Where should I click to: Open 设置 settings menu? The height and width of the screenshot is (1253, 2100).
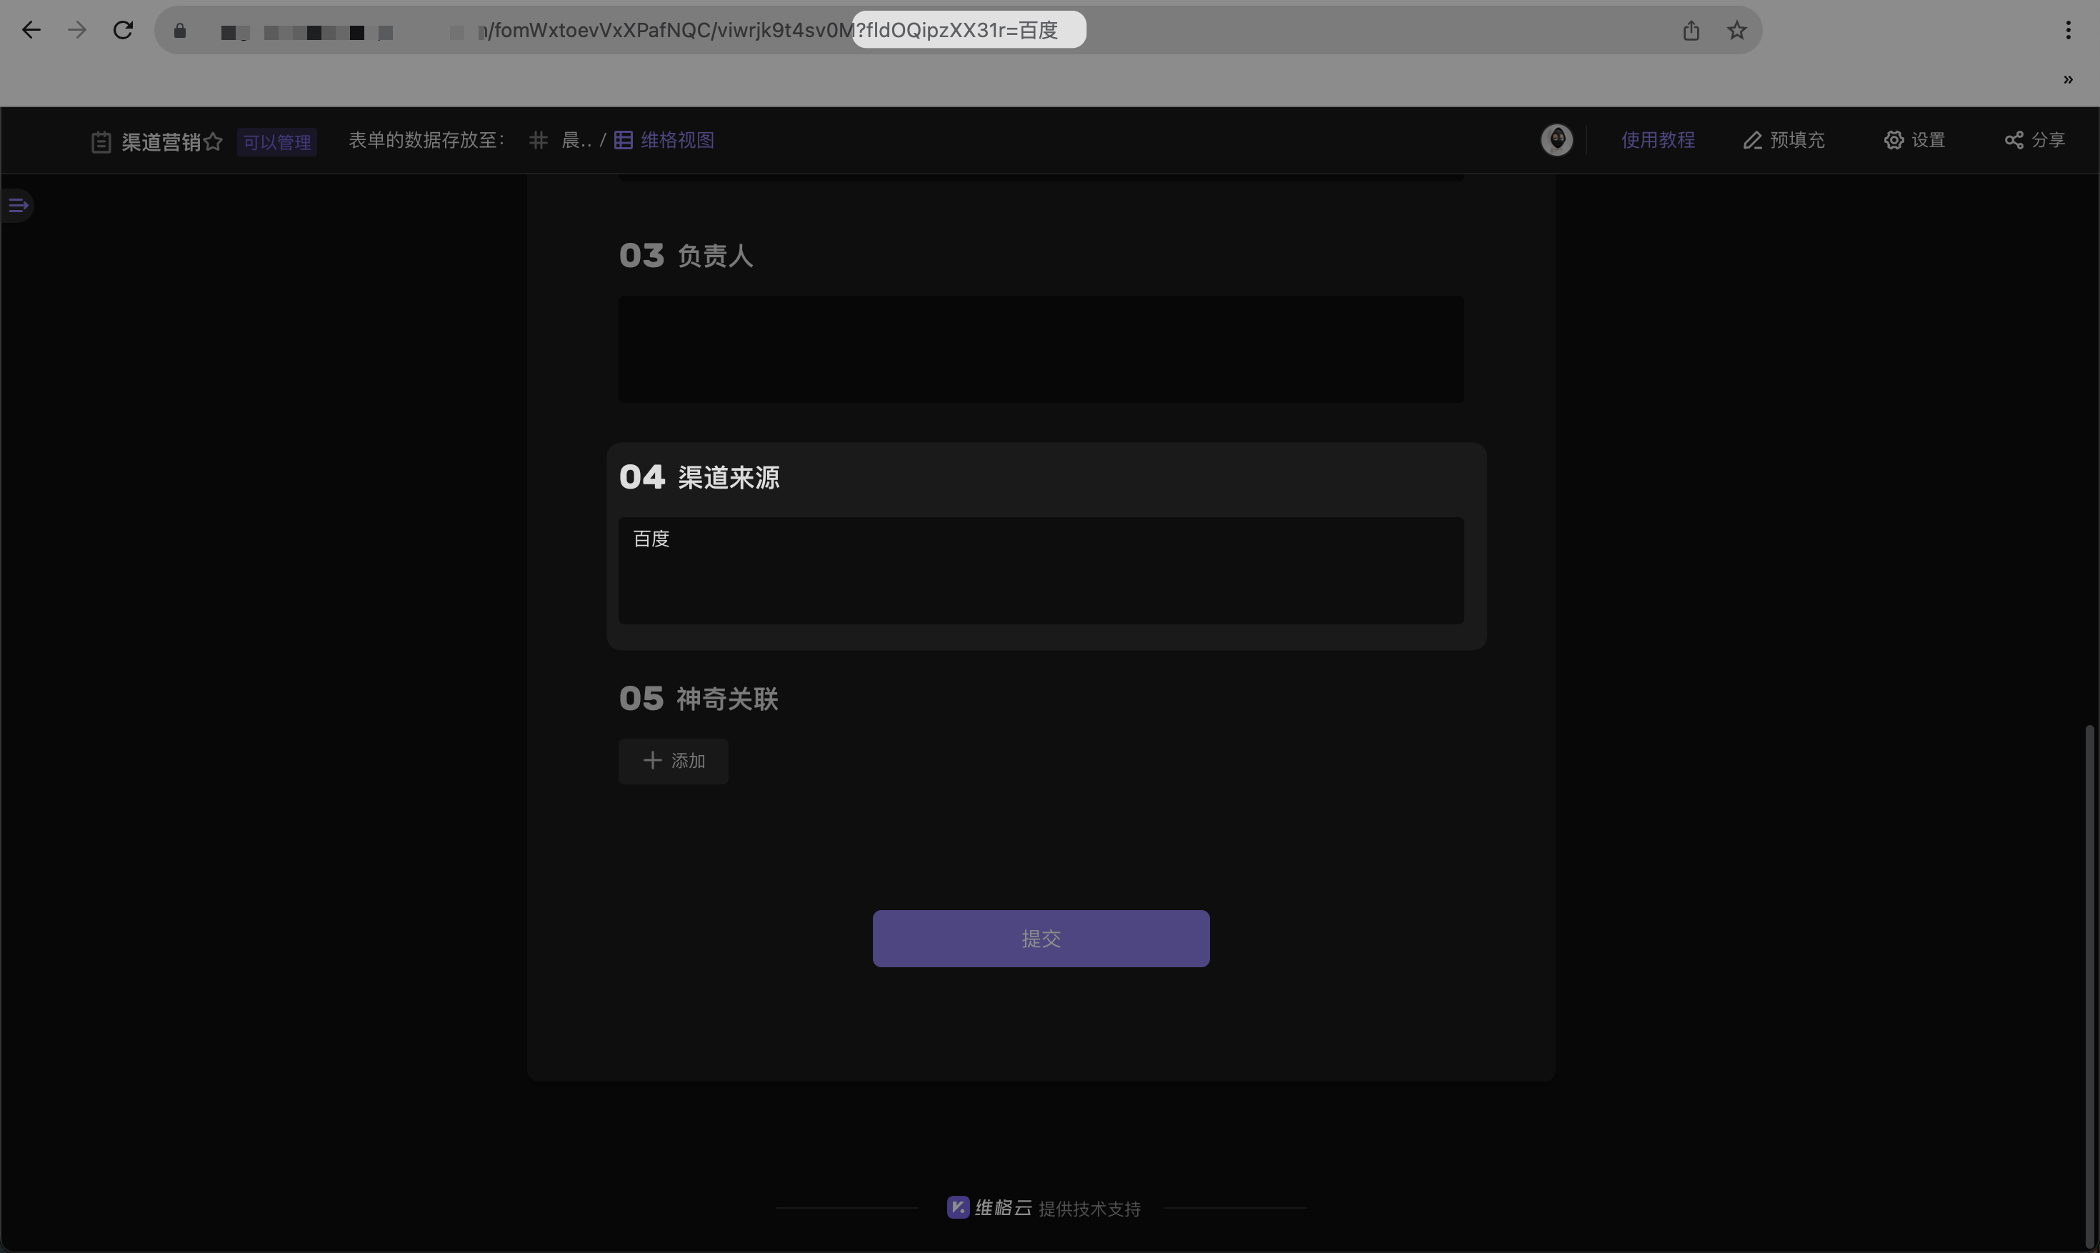1914,140
